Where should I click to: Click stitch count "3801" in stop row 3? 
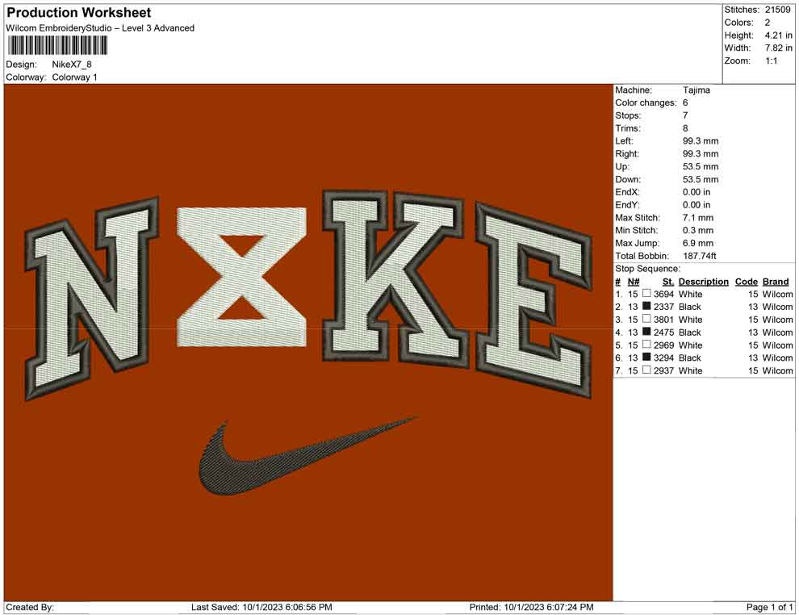click(663, 320)
